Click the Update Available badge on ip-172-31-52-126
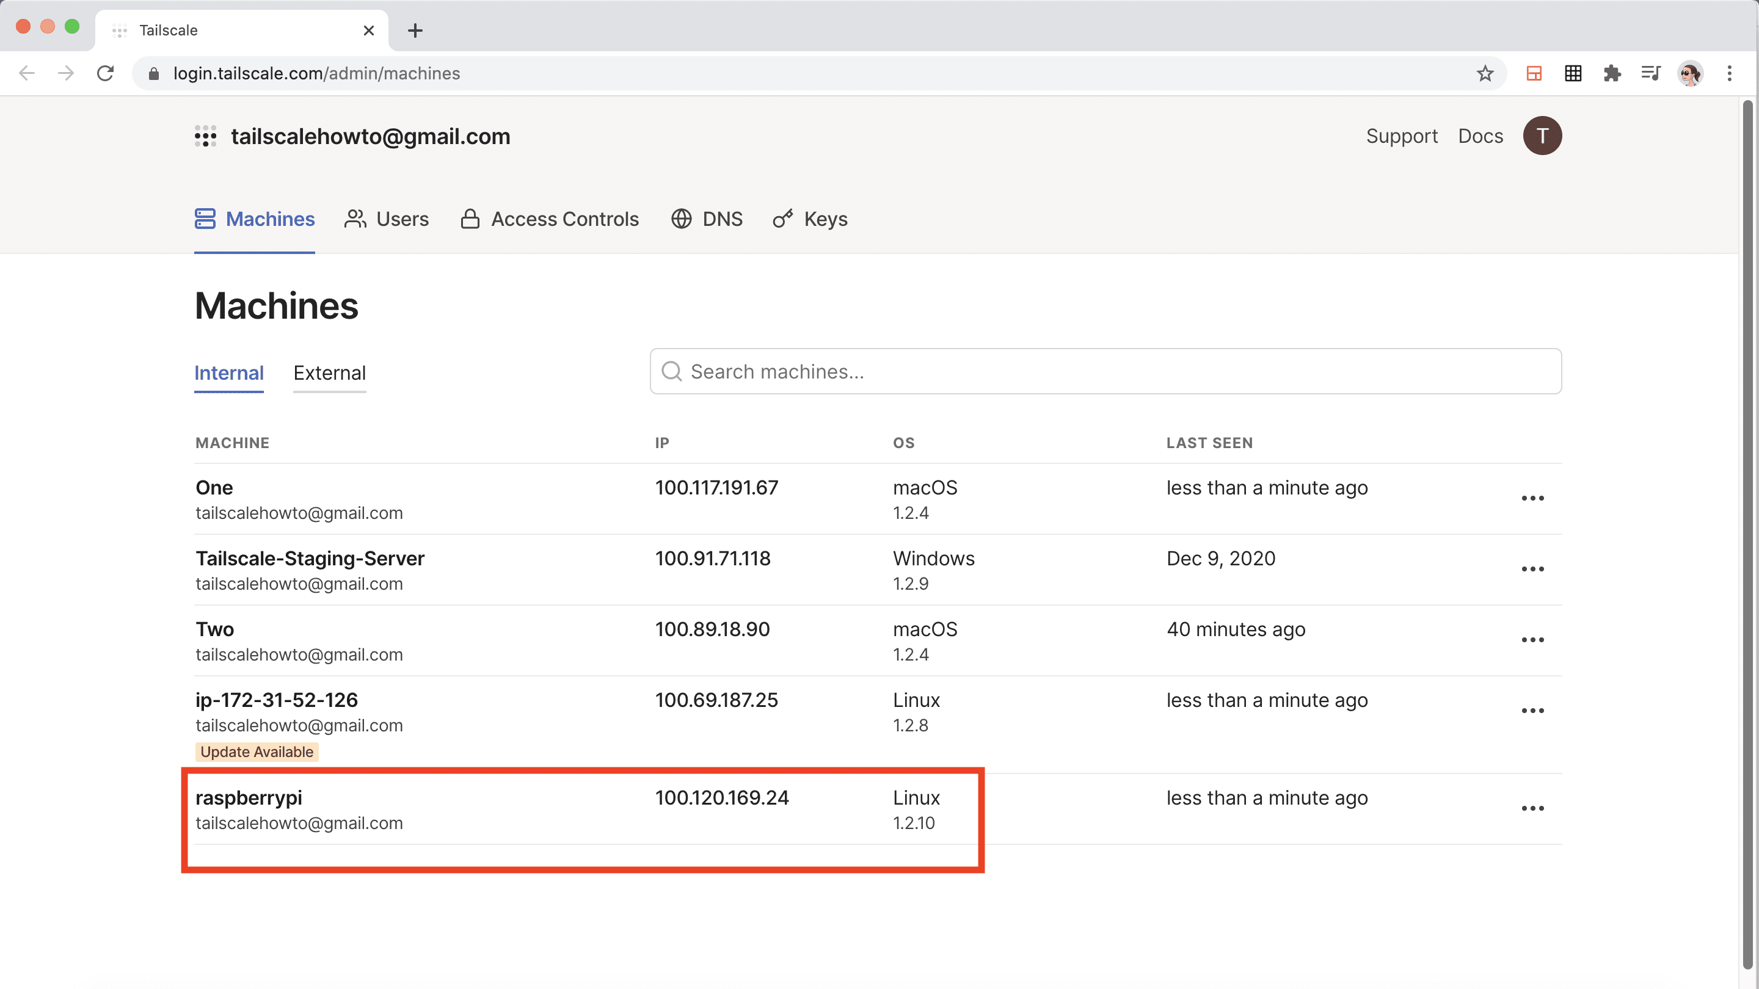Screen dimensions: 1759x989 coord(257,751)
